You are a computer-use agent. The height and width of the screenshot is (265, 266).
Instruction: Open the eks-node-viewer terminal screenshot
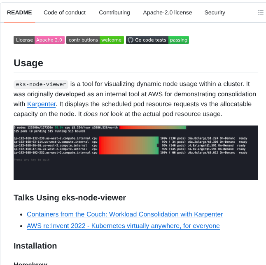[135, 153]
